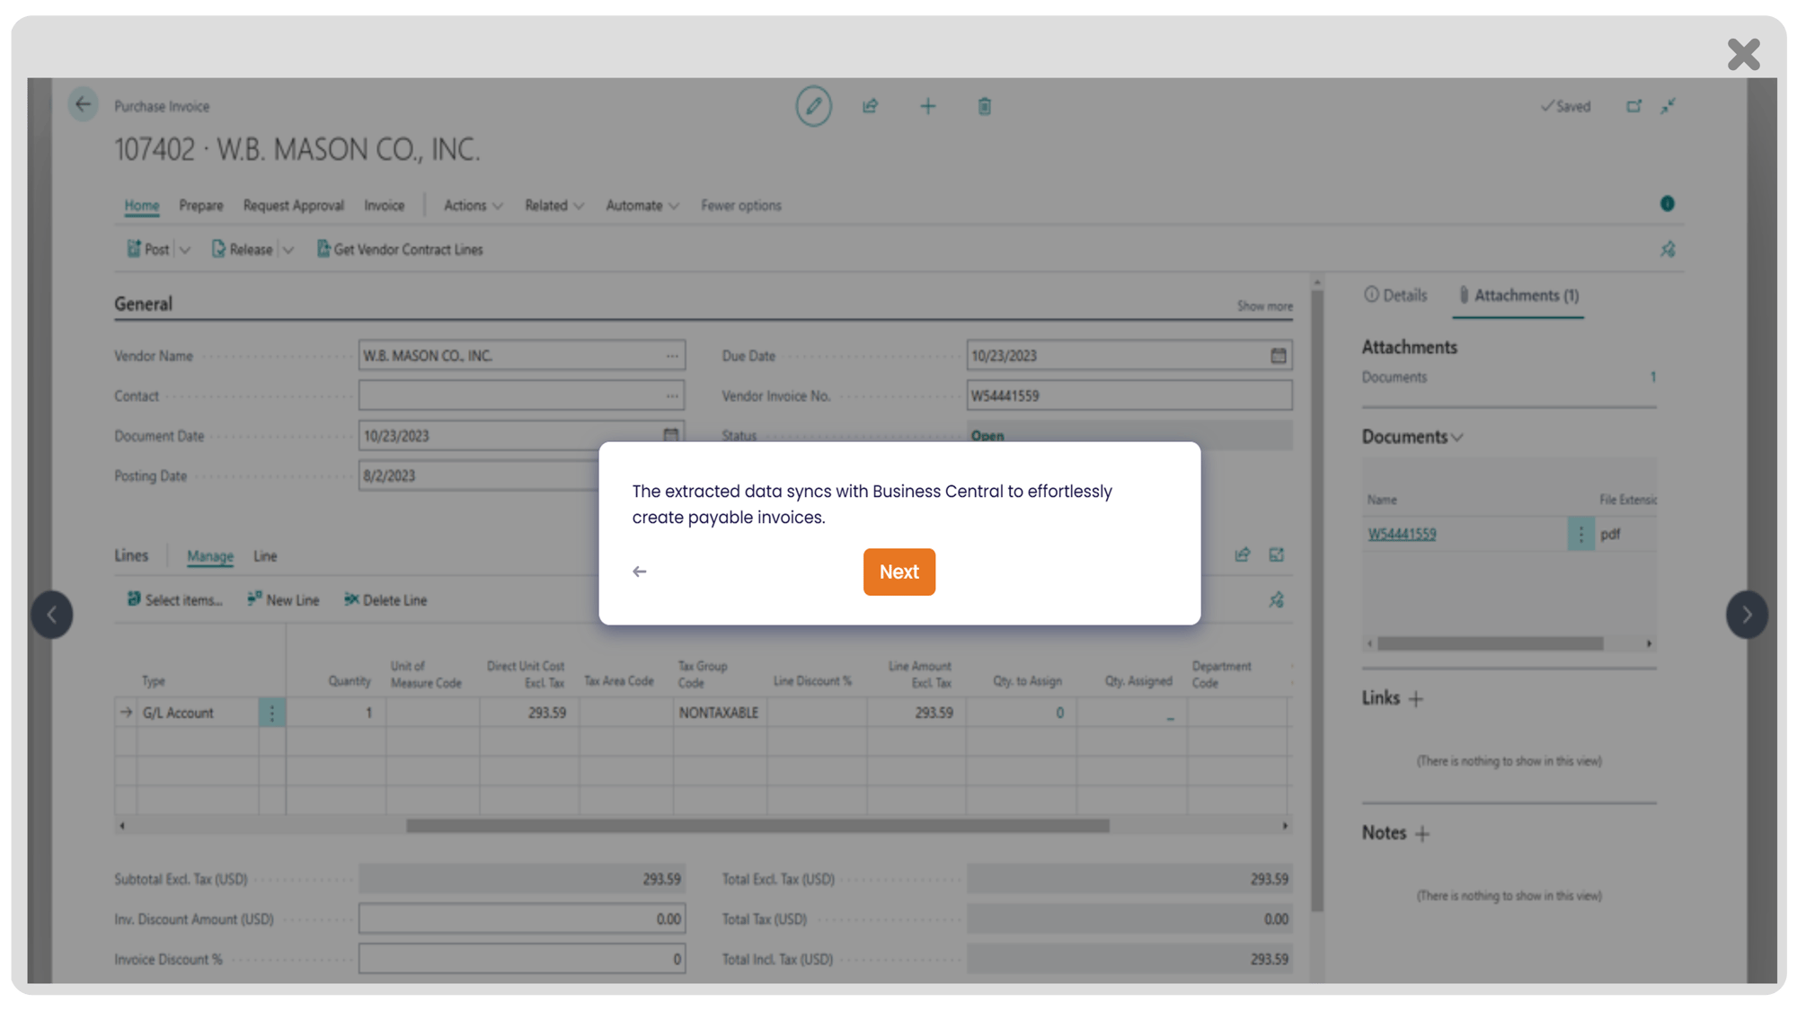The image size is (1797, 1011).
Task: Open Vendor Name lookup ellipsis
Action: click(671, 356)
